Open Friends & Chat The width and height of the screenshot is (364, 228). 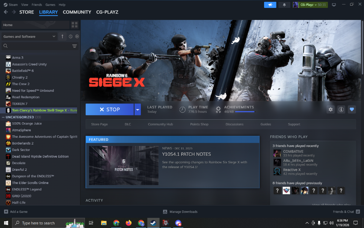click(346, 212)
